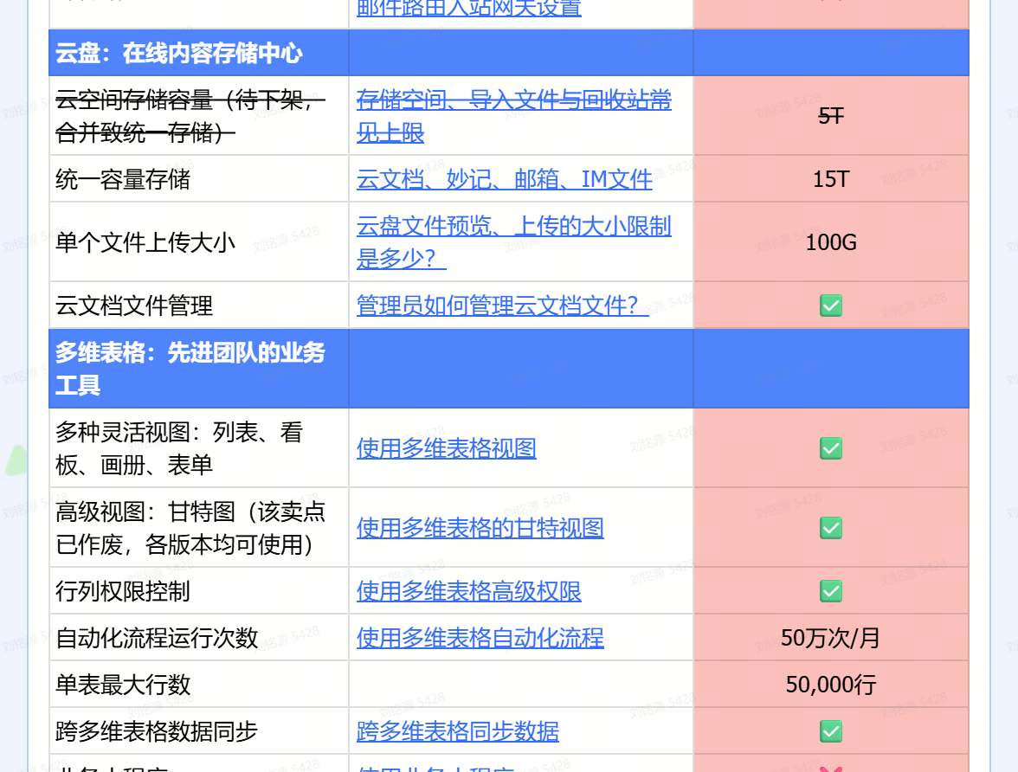Select the 单个文件上传大小 cell
The image size is (1018, 772).
(199, 242)
